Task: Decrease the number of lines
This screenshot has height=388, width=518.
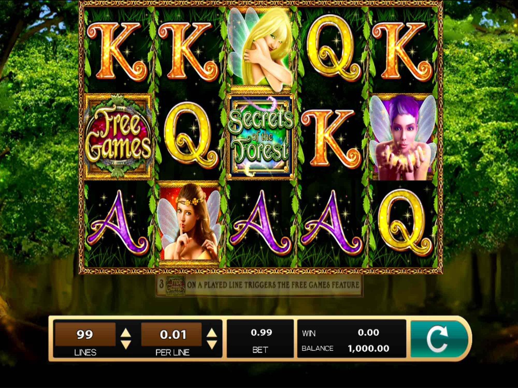Action: click(x=125, y=345)
